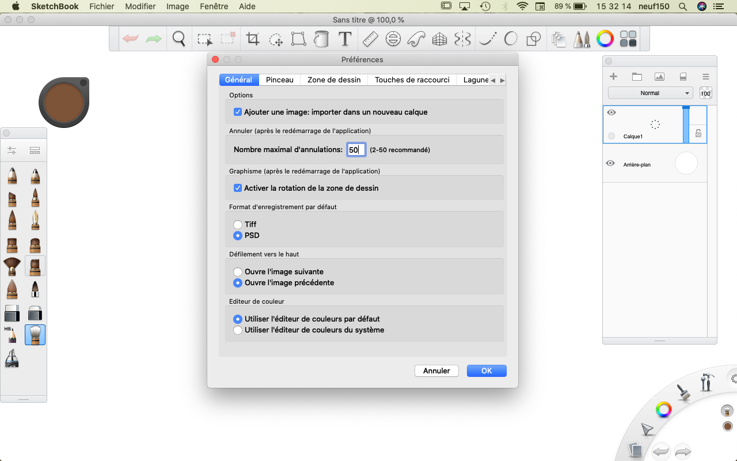Select the Text tool

click(344, 39)
